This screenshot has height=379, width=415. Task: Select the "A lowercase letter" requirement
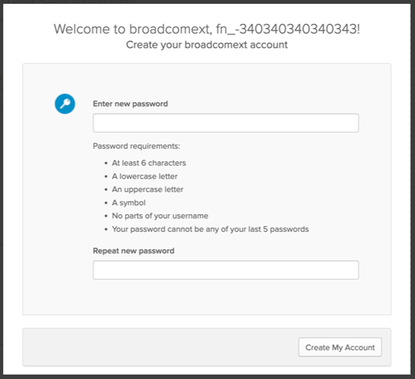click(144, 176)
